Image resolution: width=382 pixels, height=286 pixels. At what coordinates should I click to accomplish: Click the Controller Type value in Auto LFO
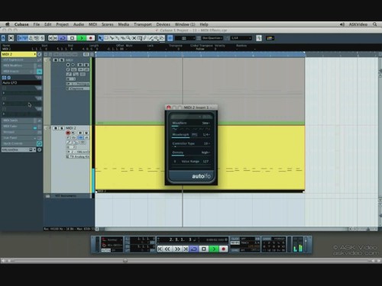coord(206,143)
